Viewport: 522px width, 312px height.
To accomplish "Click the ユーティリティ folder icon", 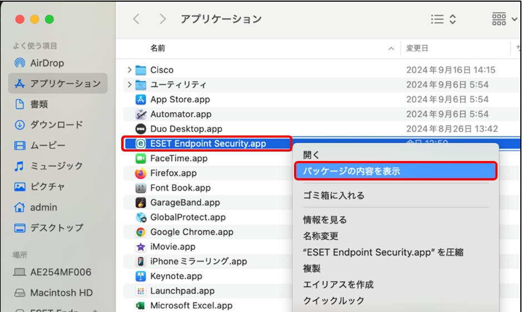I will 141,85.
